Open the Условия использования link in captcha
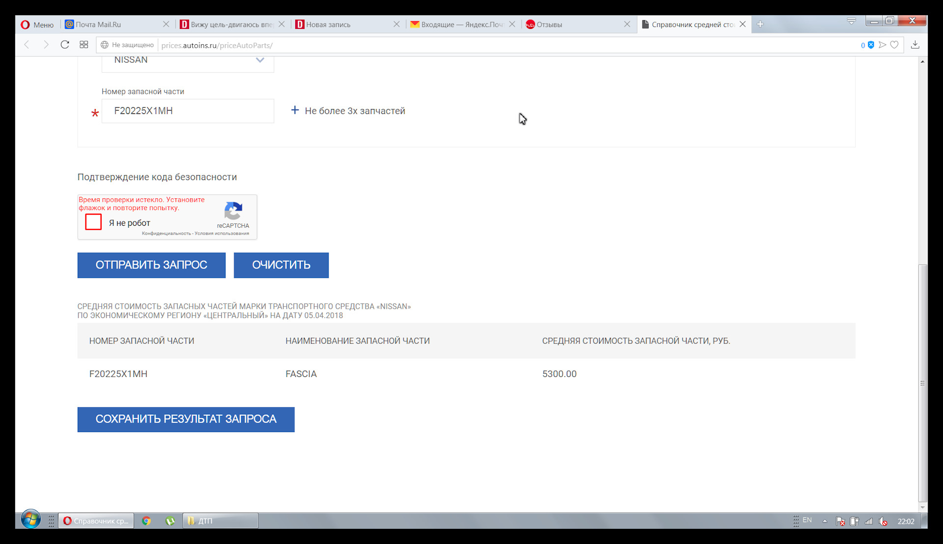The width and height of the screenshot is (943, 544). pos(222,234)
